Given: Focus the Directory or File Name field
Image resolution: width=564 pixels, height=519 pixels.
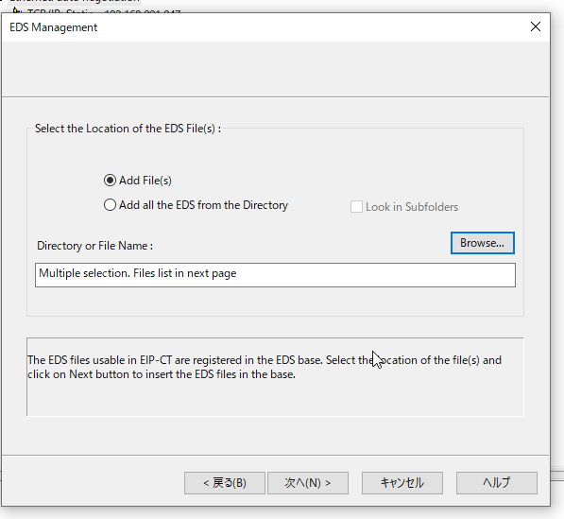Looking at the screenshot, I should click(275, 275).
